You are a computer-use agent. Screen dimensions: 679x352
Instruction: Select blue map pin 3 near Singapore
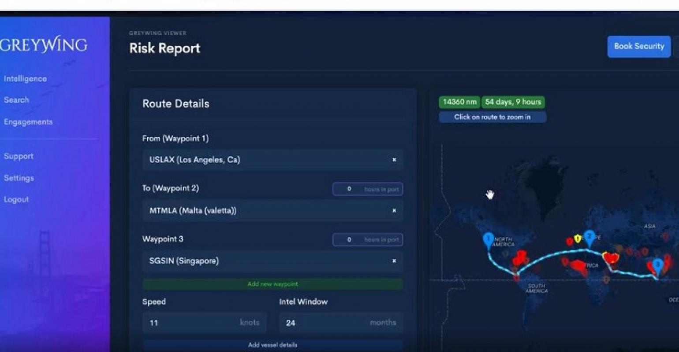(x=657, y=266)
